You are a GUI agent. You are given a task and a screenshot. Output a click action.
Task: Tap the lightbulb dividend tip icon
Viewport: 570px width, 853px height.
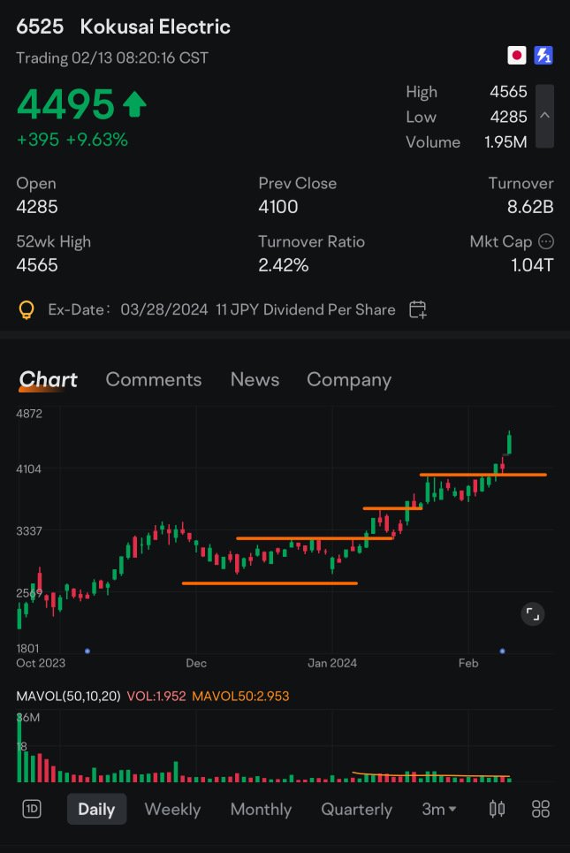coord(27,310)
